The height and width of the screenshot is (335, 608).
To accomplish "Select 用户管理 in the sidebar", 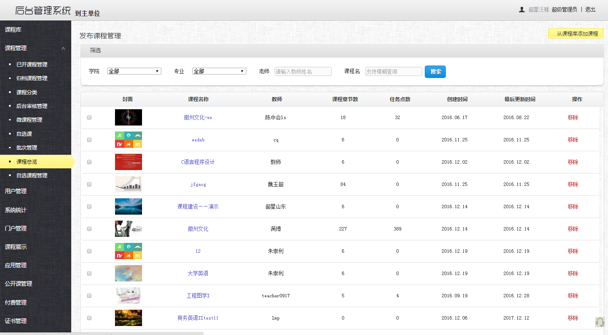I will coord(17,191).
